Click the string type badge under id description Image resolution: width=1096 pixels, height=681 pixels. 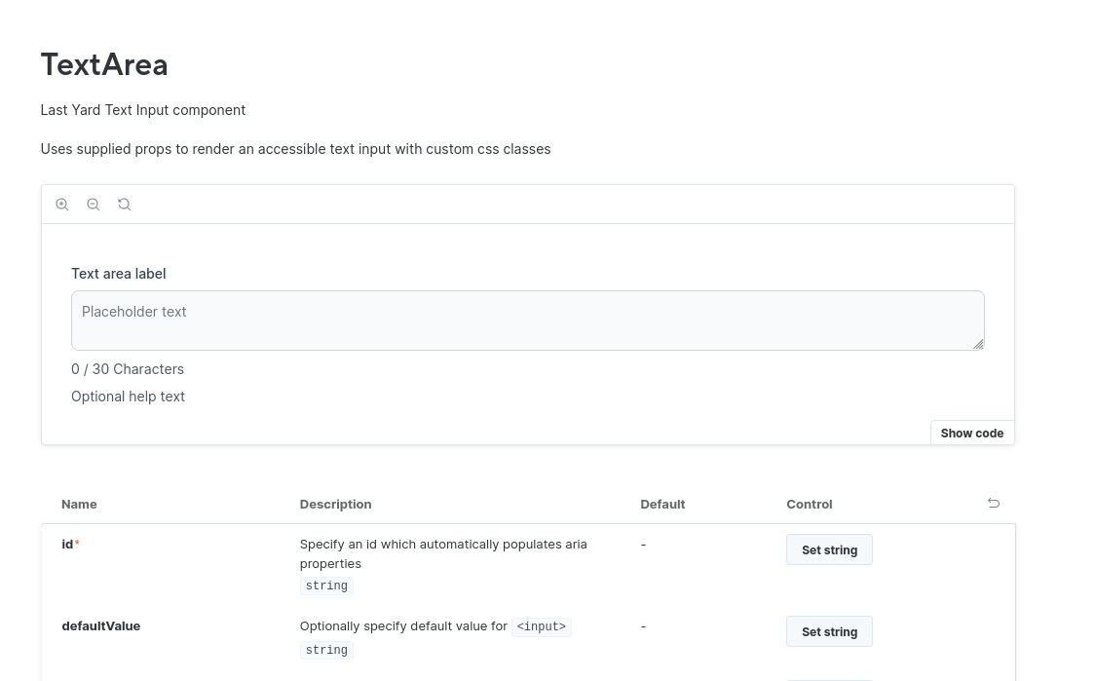[326, 586]
